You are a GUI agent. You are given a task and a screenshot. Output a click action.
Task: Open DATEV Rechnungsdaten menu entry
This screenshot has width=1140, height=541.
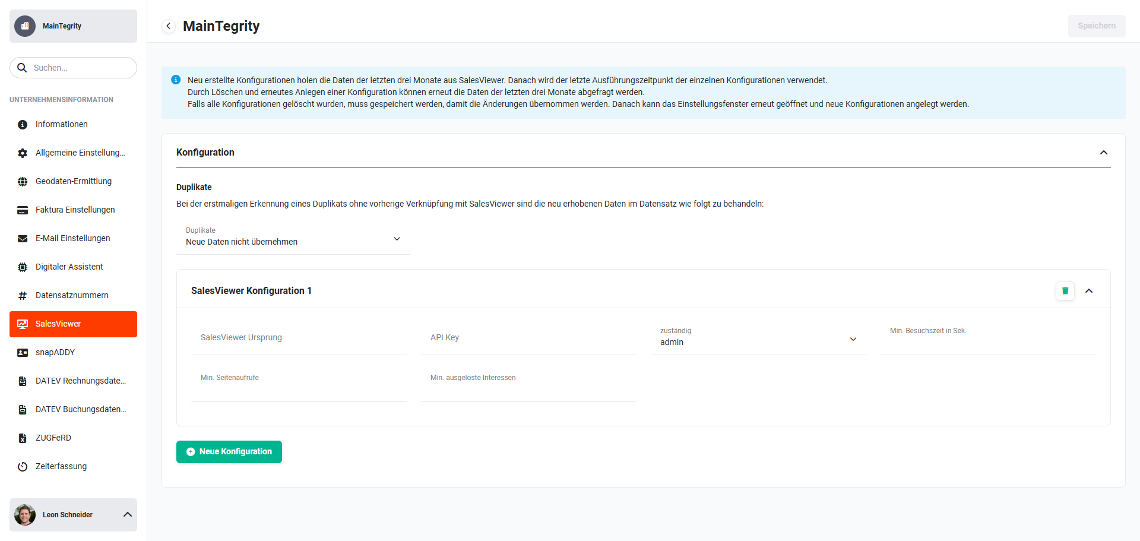pyautogui.click(x=73, y=381)
